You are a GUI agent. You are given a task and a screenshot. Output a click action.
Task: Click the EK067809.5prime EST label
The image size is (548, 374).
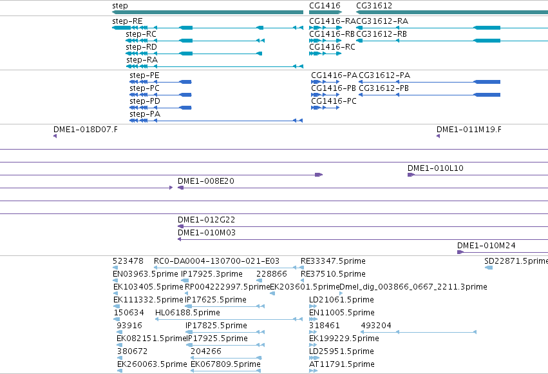point(226,364)
